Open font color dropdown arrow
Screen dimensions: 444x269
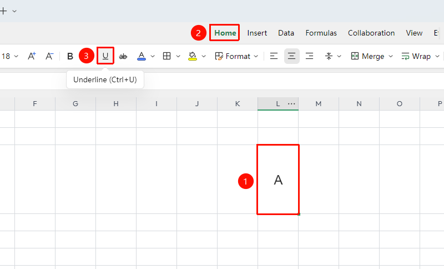152,56
